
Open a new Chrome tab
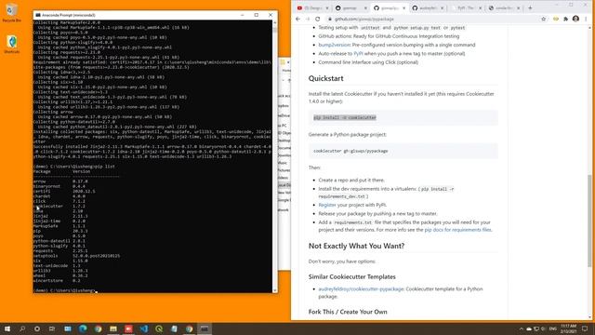click(530, 8)
